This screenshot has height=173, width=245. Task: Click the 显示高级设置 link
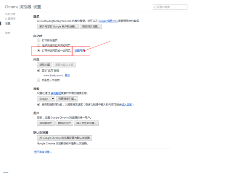(43, 152)
